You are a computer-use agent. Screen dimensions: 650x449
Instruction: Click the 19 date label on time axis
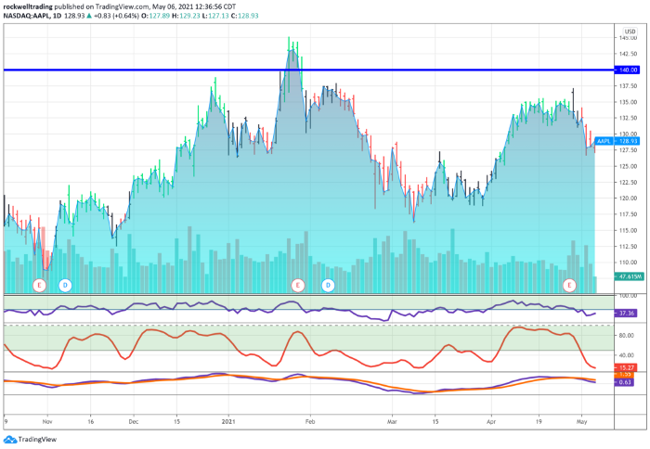539,422
